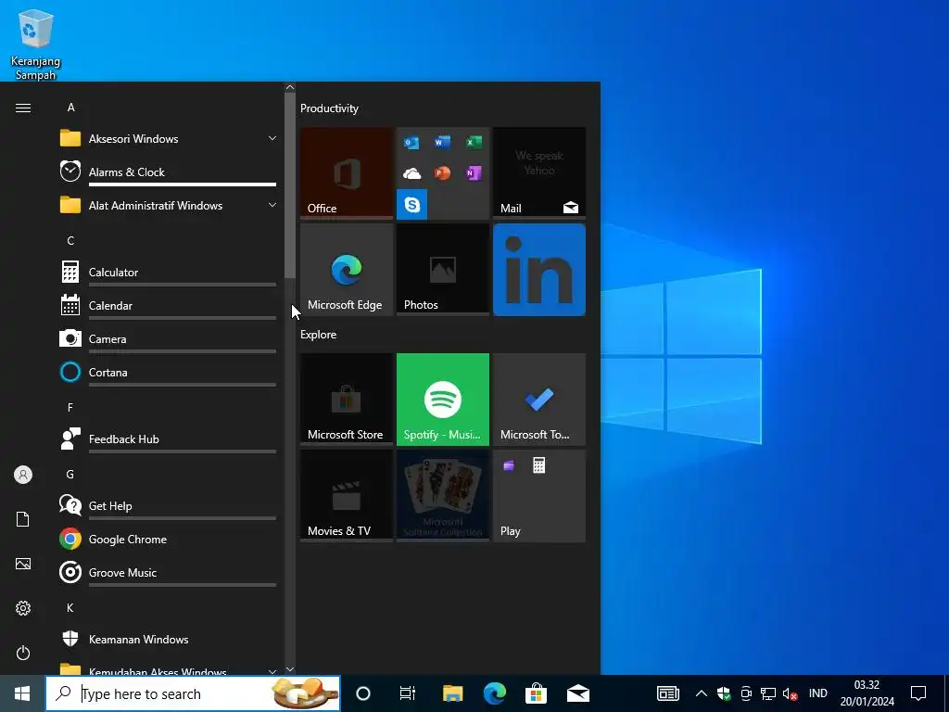Image resolution: width=949 pixels, height=712 pixels.
Task: Click Word icon in Office tile group
Action: [x=442, y=142]
